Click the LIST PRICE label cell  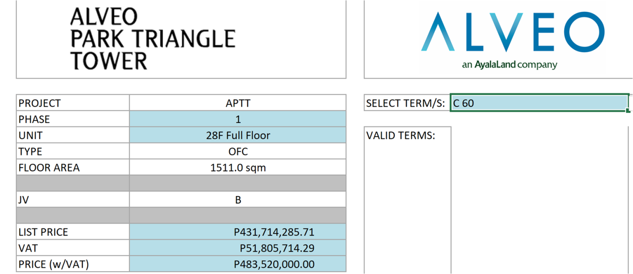tap(73, 232)
